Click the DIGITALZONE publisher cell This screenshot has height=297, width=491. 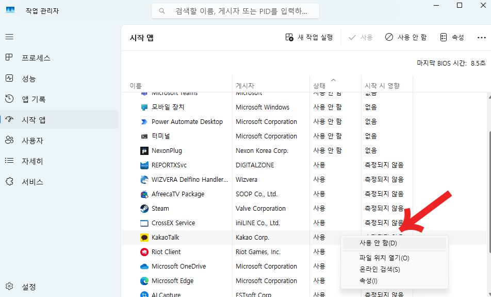(255, 165)
